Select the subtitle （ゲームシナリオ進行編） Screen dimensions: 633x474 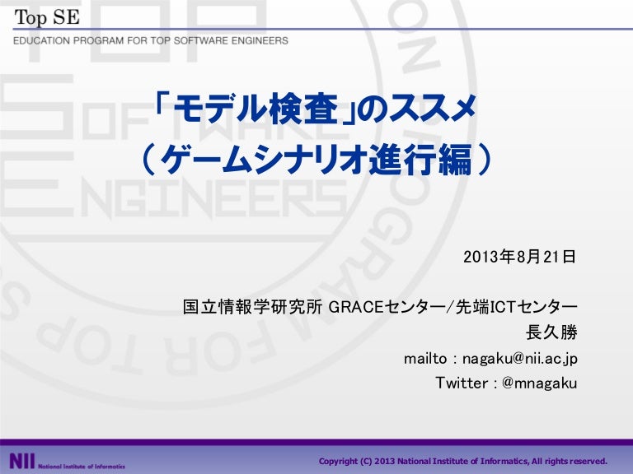click(316, 160)
